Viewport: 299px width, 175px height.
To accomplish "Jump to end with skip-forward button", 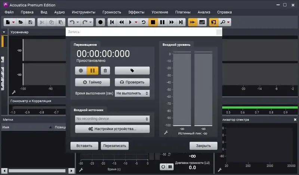I will tap(181, 22).
